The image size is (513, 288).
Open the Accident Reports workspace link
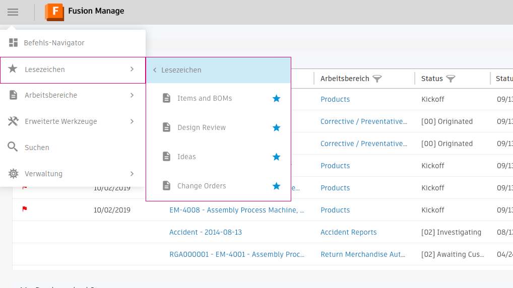click(x=349, y=232)
